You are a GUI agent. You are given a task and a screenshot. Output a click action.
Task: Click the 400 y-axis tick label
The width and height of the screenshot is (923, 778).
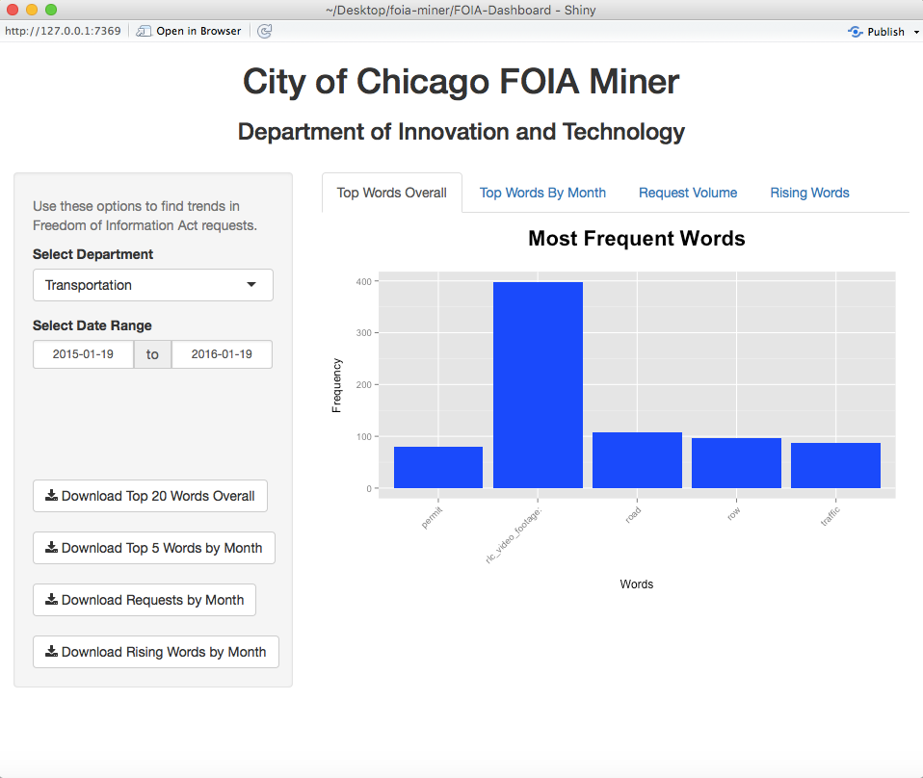(364, 282)
